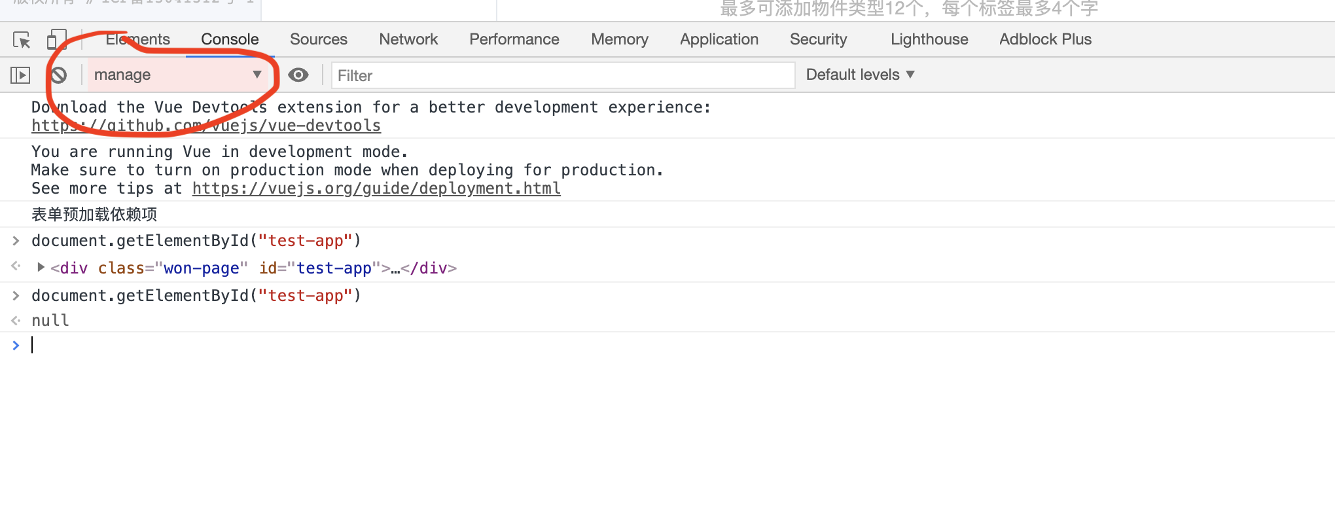Open the Application tab
1335x513 pixels.
tap(719, 39)
